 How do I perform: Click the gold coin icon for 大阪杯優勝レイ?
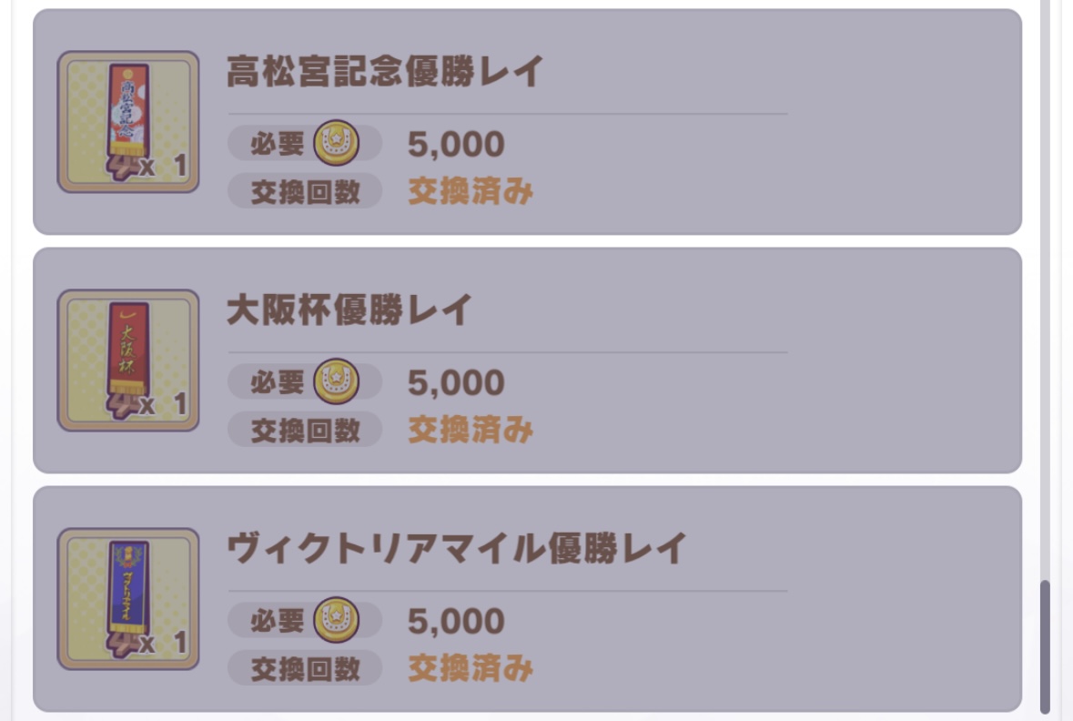[x=337, y=382]
